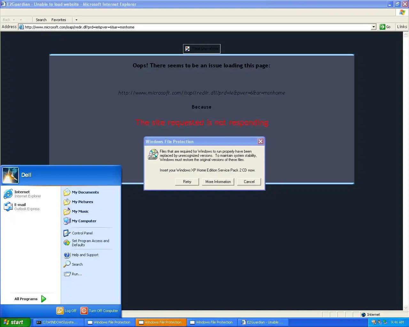This screenshot has height=327, width=409.
Task: Click the 'Insert your Windows XP Home Edition' message
Action: click(x=207, y=170)
